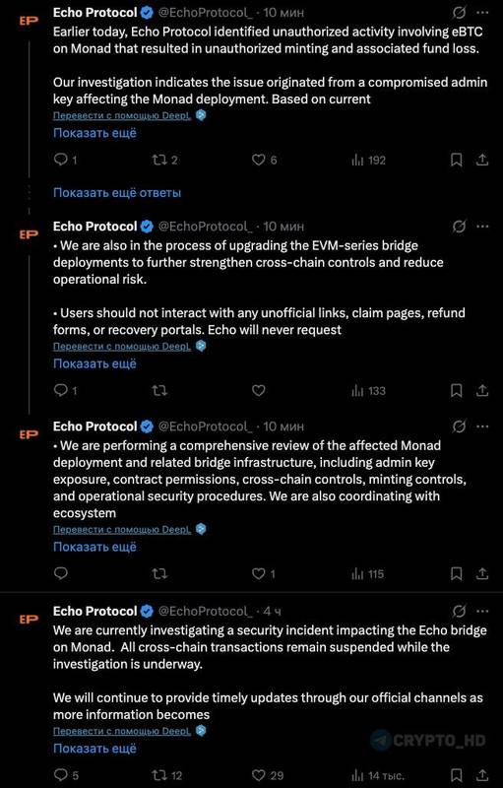Share the tweet about comprehensive Monad review
This screenshot has height=788, width=503.
tap(482, 573)
